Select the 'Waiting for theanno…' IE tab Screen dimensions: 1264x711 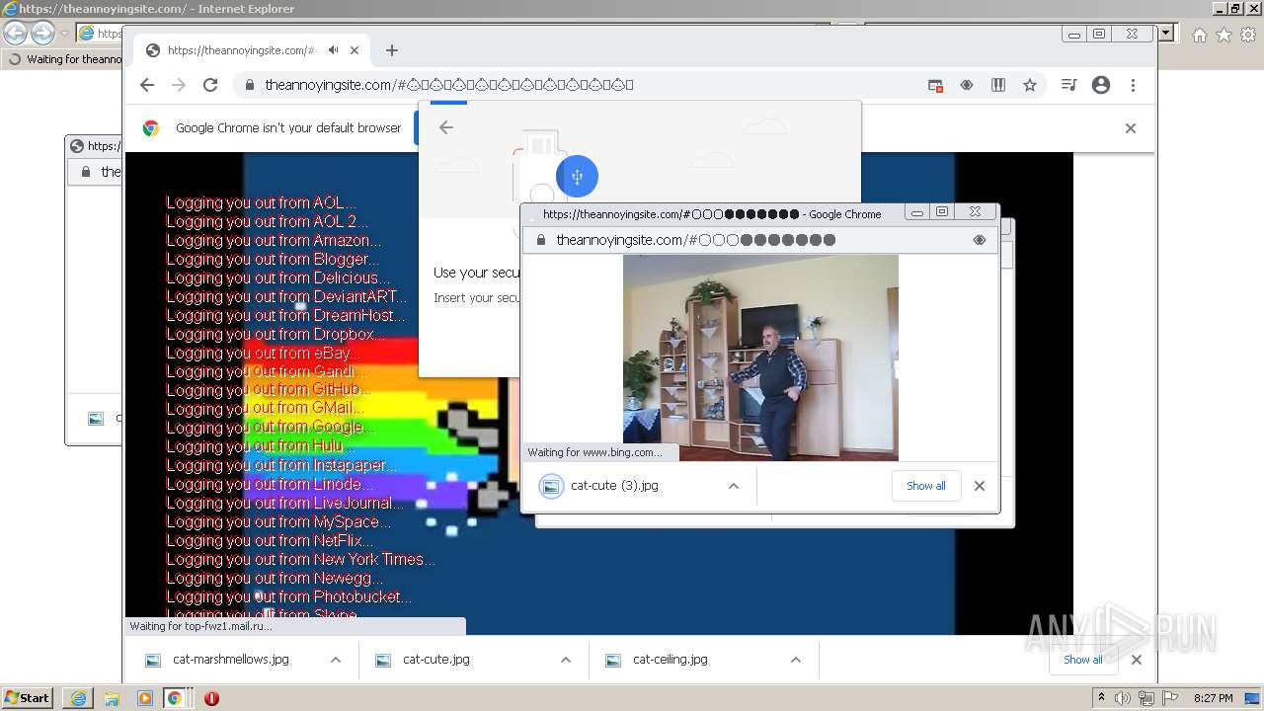pos(66,59)
